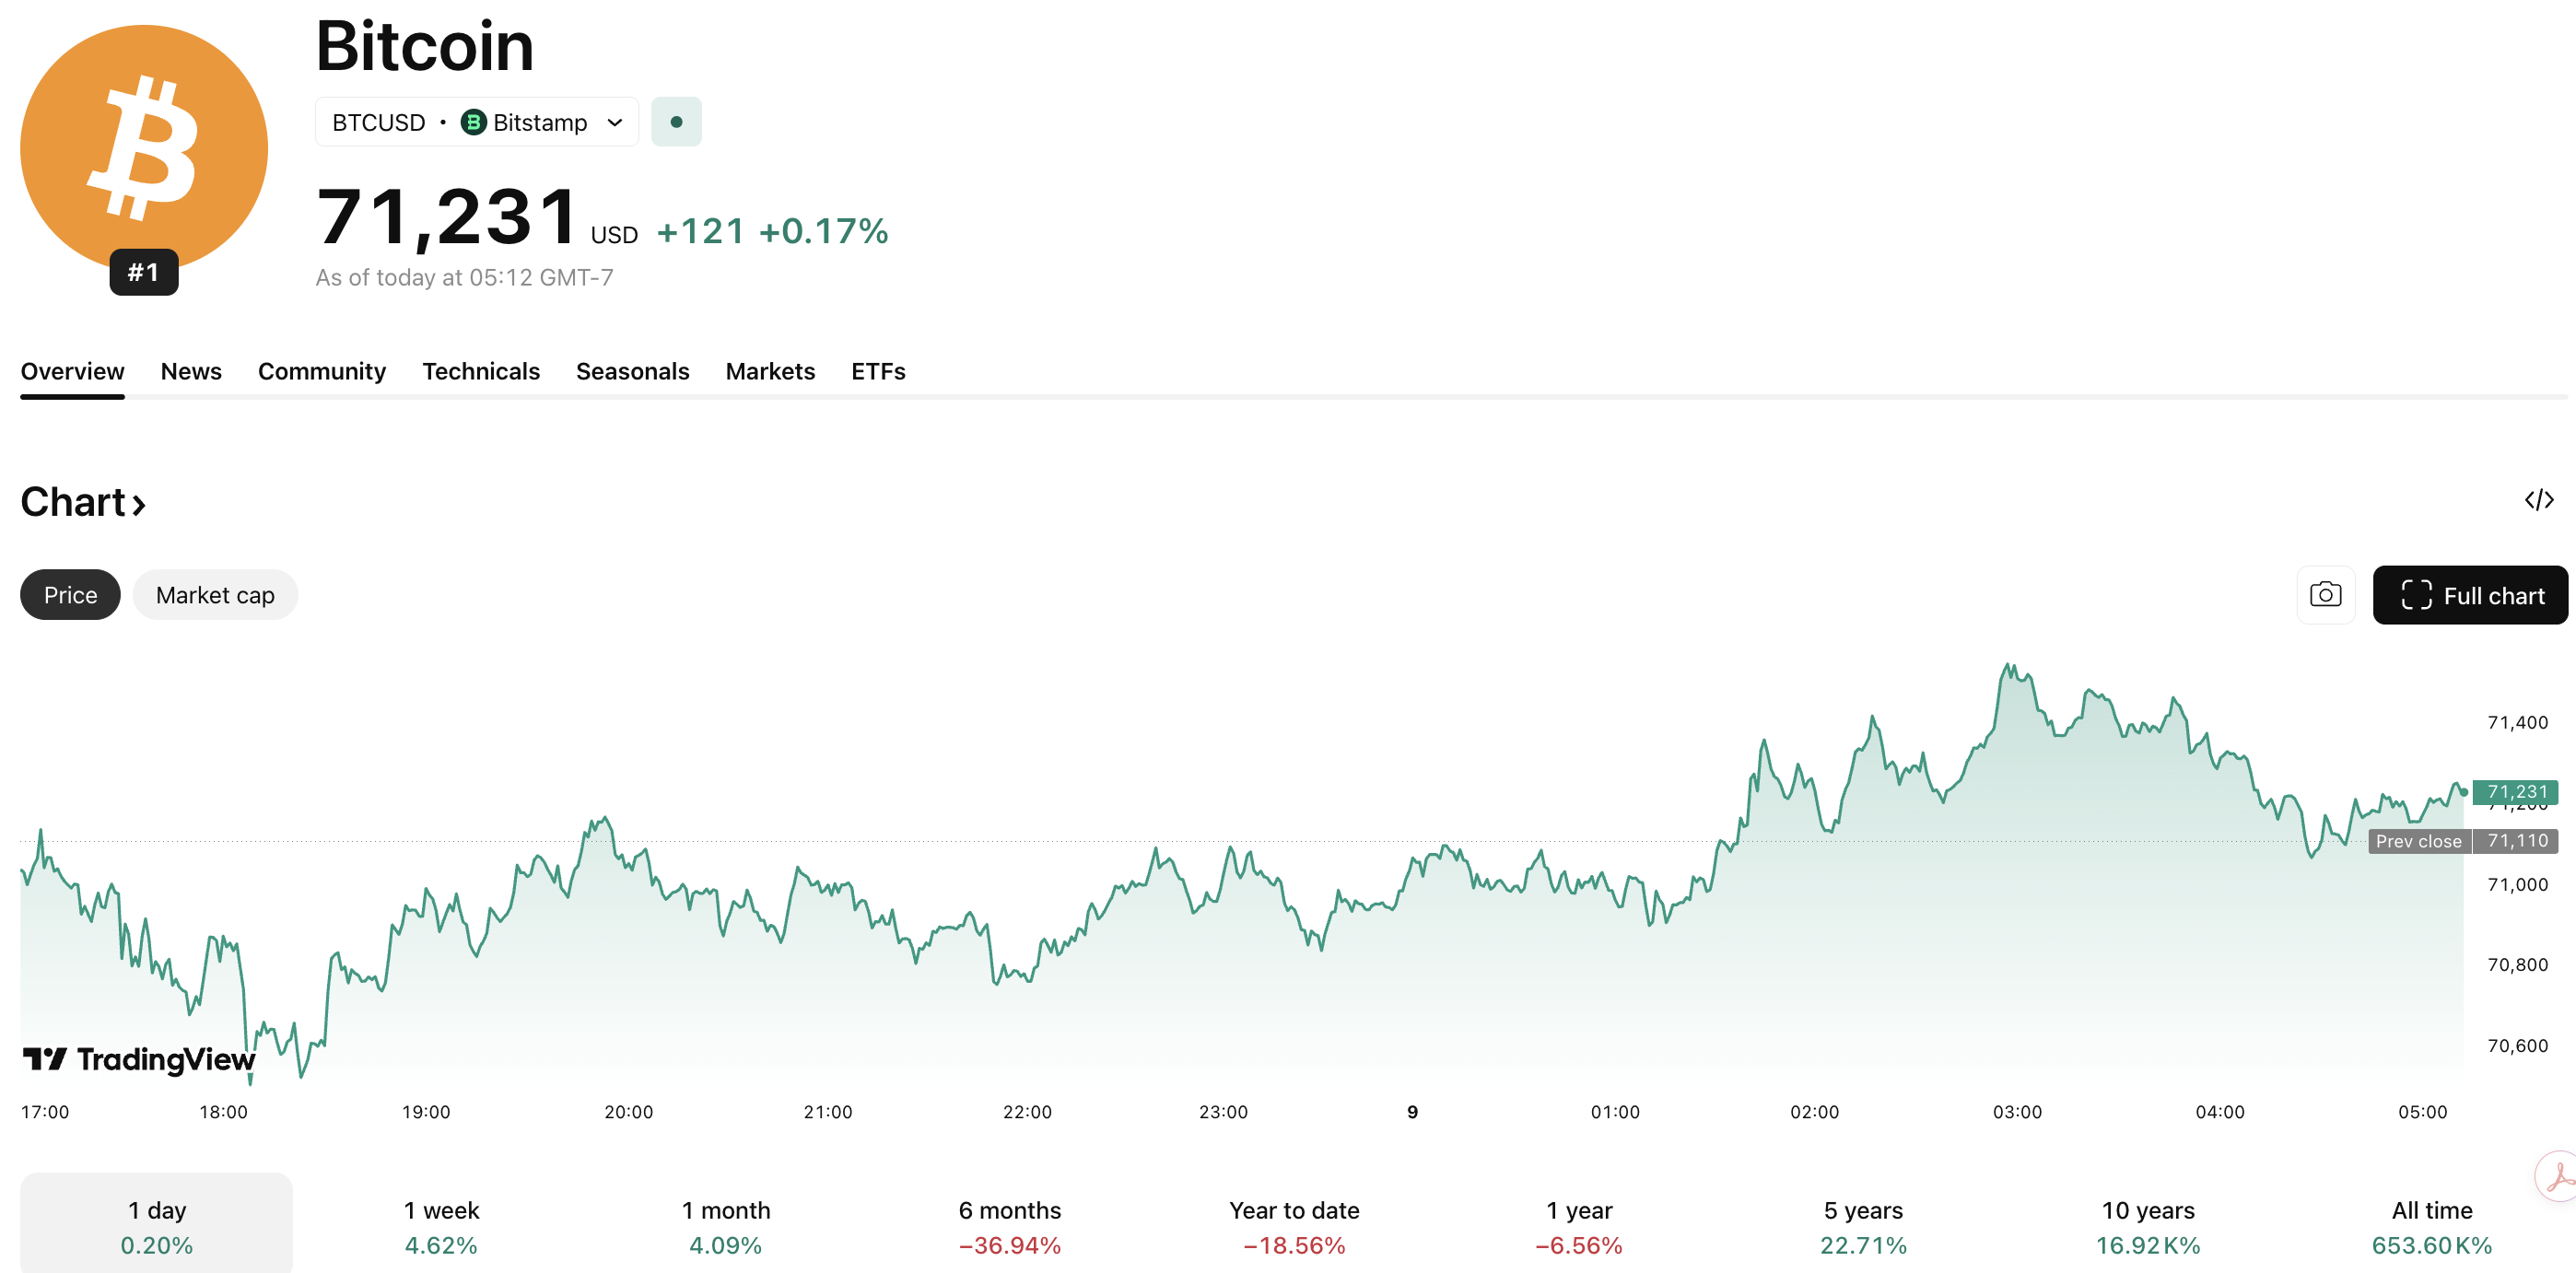Click the green market status indicator
The width and height of the screenshot is (2576, 1273).
tap(677, 121)
